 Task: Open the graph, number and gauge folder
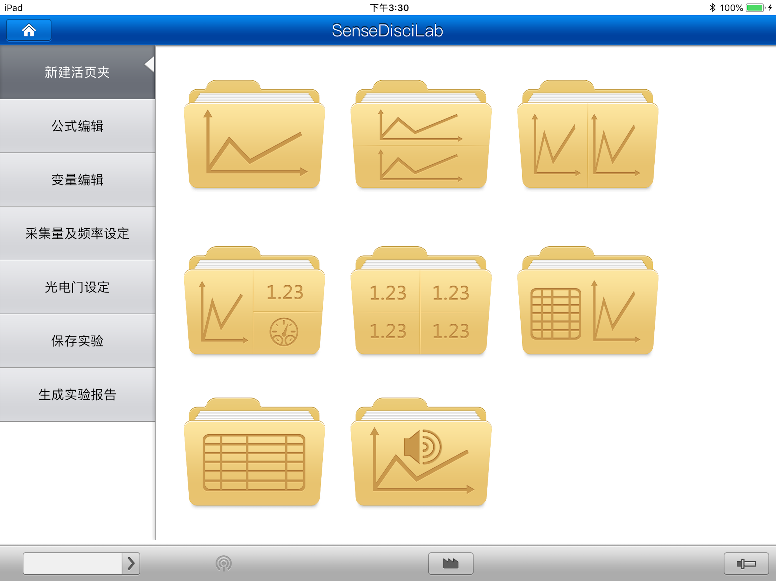coord(254,301)
